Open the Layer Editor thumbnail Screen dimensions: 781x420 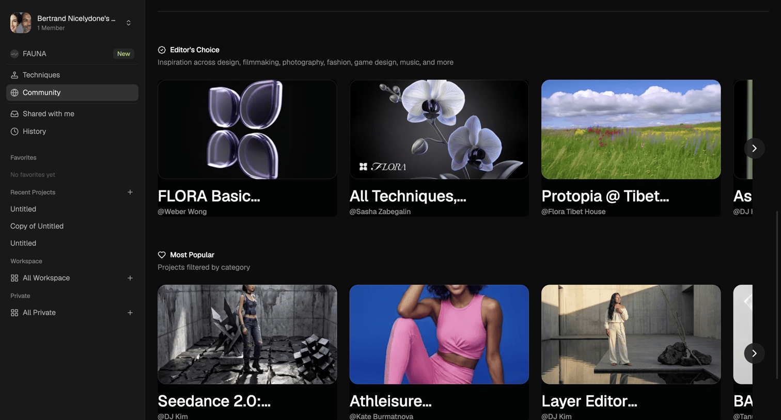point(631,334)
